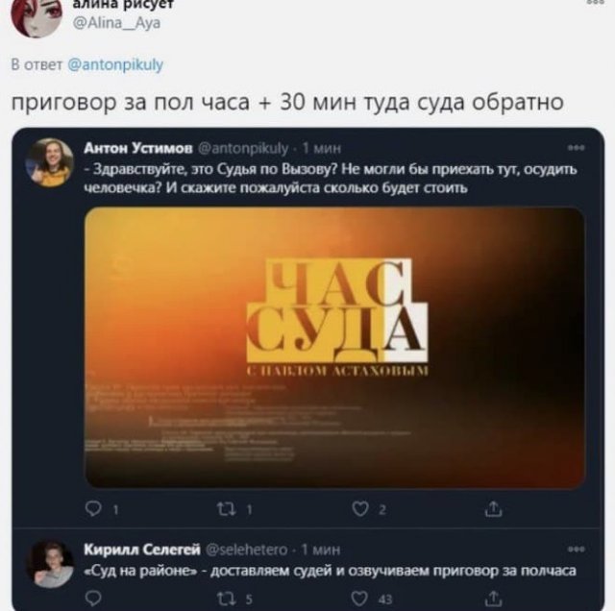This screenshot has width=615, height=611.
Task: Open the @antonpikuly mention link
Action: tap(115, 64)
